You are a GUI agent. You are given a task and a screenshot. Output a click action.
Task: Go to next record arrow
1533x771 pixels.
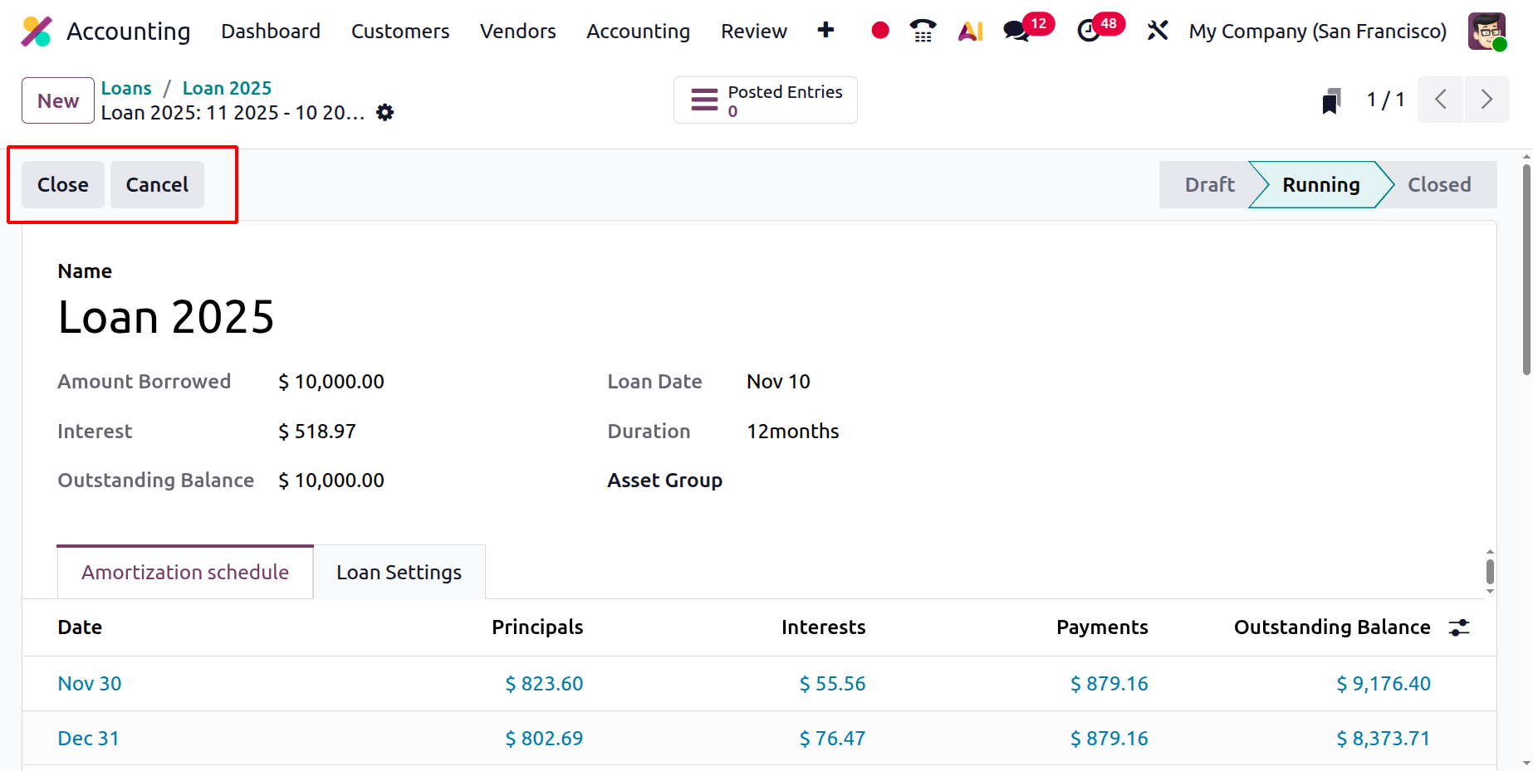pyautogui.click(x=1486, y=100)
